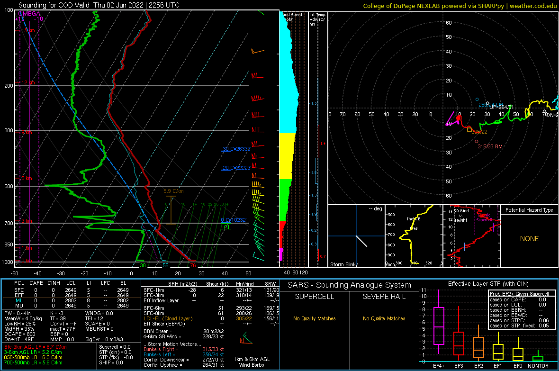Click the 'DCAPE = 800' value

tap(20, 334)
